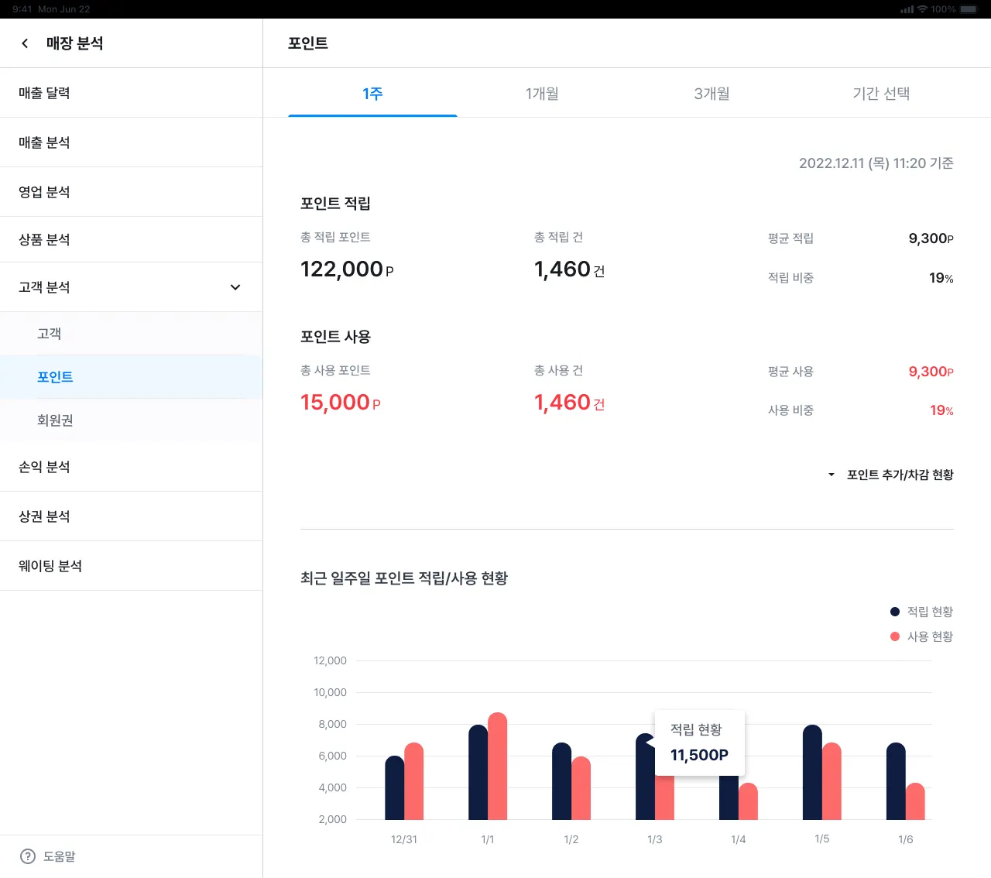
Task: Open the 기간 선택 tab
Action: click(x=881, y=94)
